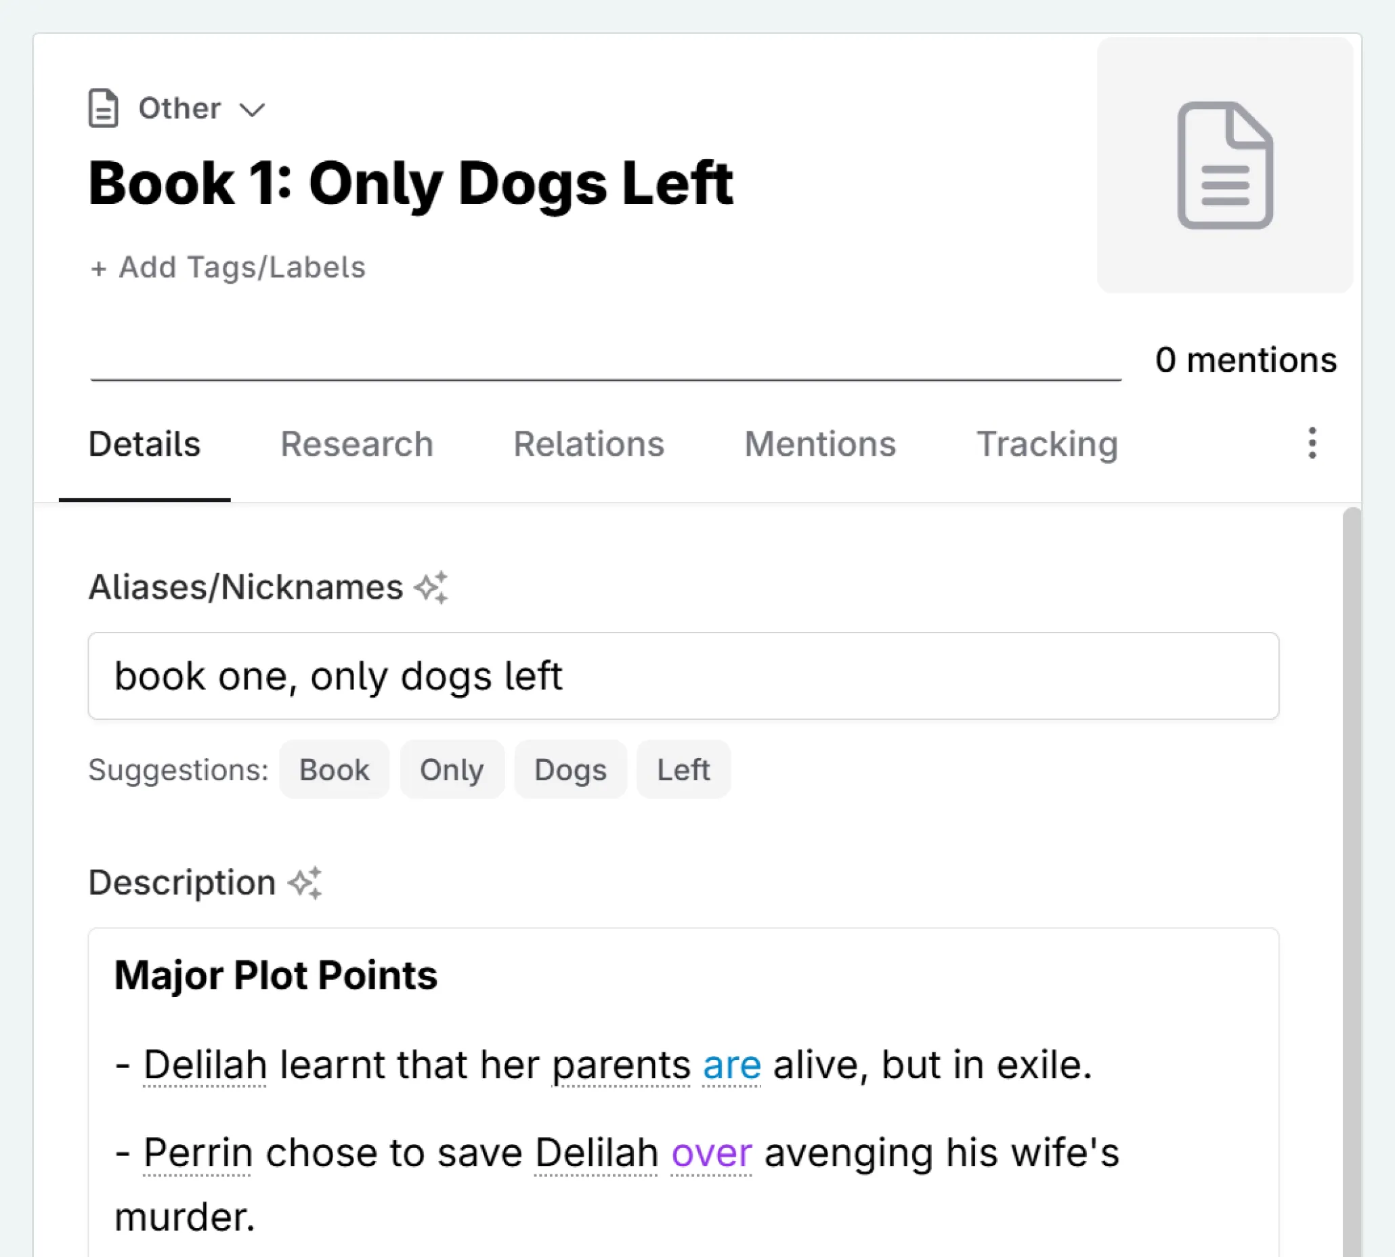Image resolution: width=1395 pixels, height=1257 pixels.
Task: Add the Book suggestion chip
Action: coord(335,769)
